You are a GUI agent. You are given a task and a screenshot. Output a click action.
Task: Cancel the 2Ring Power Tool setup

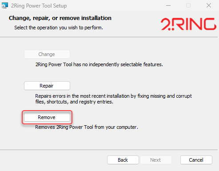196,160
